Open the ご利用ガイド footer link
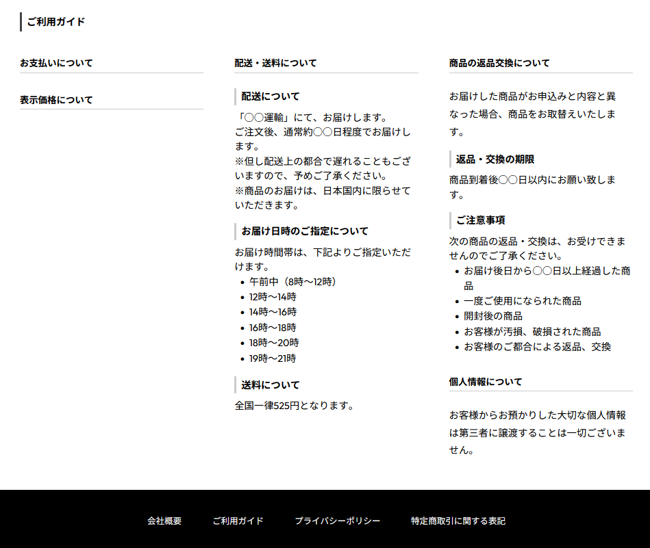Viewport: 650px width, 548px height. pos(237,521)
